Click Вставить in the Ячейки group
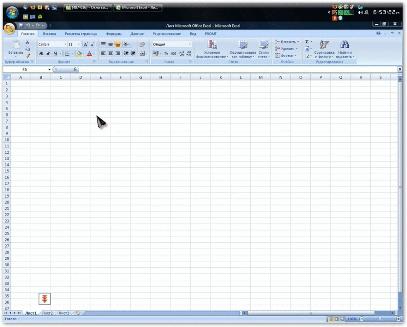 tap(287, 42)
